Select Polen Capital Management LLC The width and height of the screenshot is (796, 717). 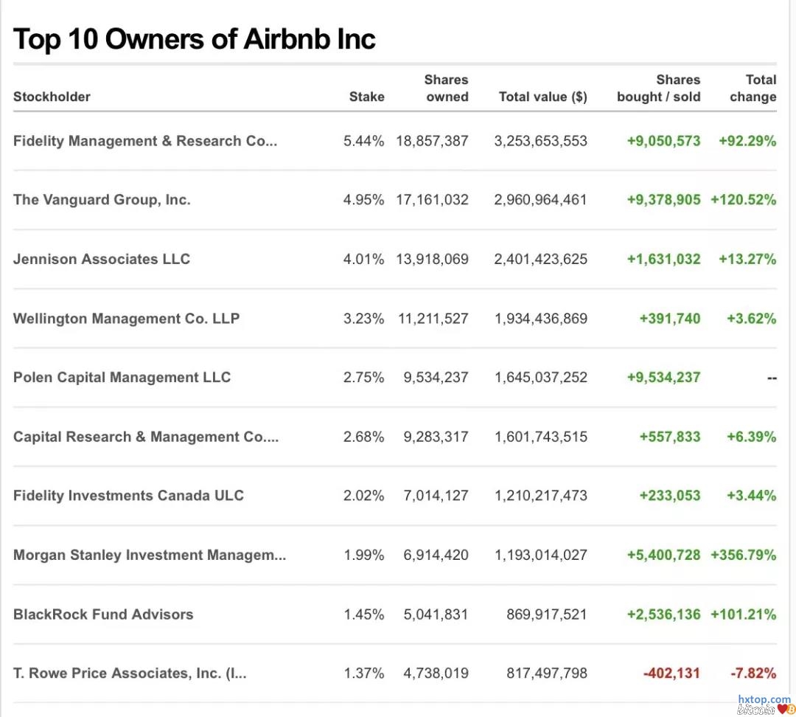(x=122, y=378)
